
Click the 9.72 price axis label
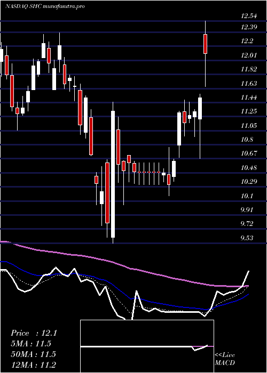point(247,224)
